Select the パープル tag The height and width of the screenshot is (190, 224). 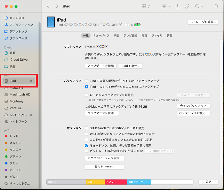pos(13,170)
